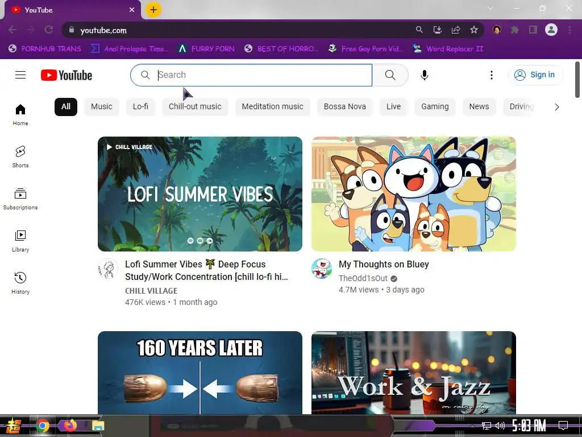Open Subscriptions from sidebar
The width and height of the screenshot is (582, 437).
pyautogui.click(x=20, y=199)
